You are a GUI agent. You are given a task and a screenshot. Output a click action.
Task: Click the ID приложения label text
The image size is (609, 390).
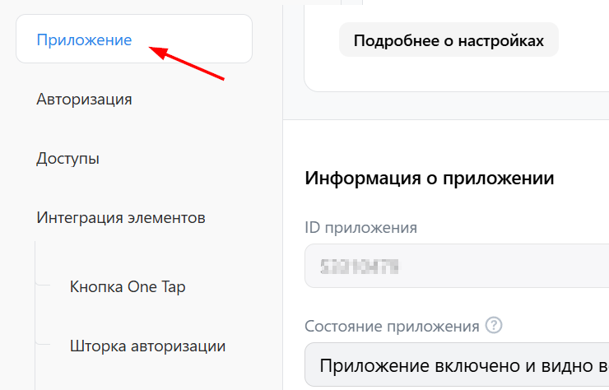click(360, 227)
